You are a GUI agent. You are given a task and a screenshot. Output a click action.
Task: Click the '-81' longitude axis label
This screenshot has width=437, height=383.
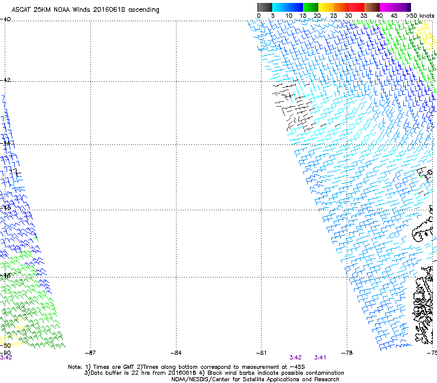coord(261,353)
